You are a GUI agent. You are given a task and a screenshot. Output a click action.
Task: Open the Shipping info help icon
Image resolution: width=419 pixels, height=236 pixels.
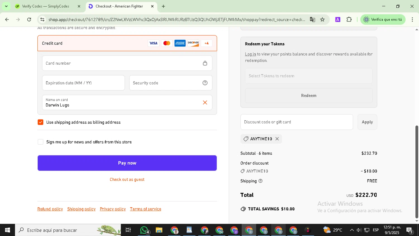pyautogui.click(x=261, y=181)
